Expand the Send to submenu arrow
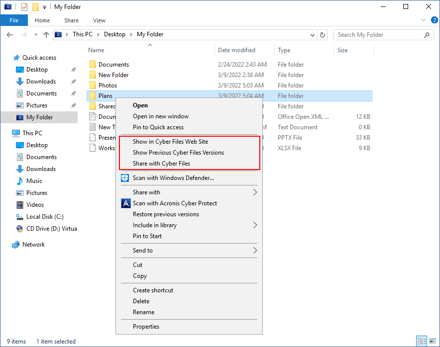This screenshot has width=440, height=347. (255, 251)
